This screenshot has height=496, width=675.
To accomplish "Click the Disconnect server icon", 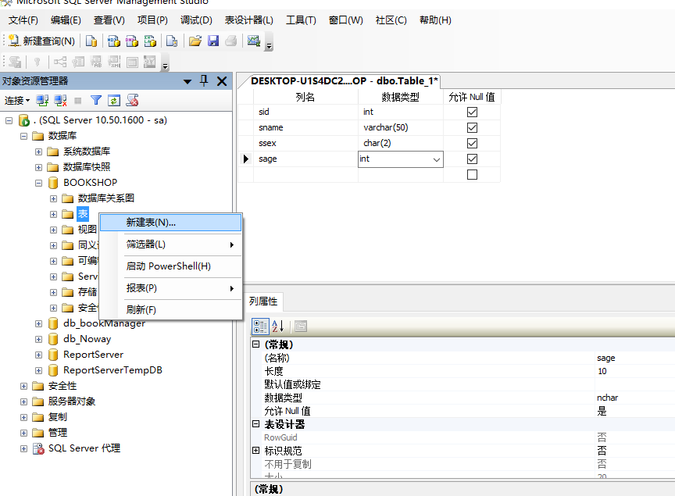I will pos(60,101).
